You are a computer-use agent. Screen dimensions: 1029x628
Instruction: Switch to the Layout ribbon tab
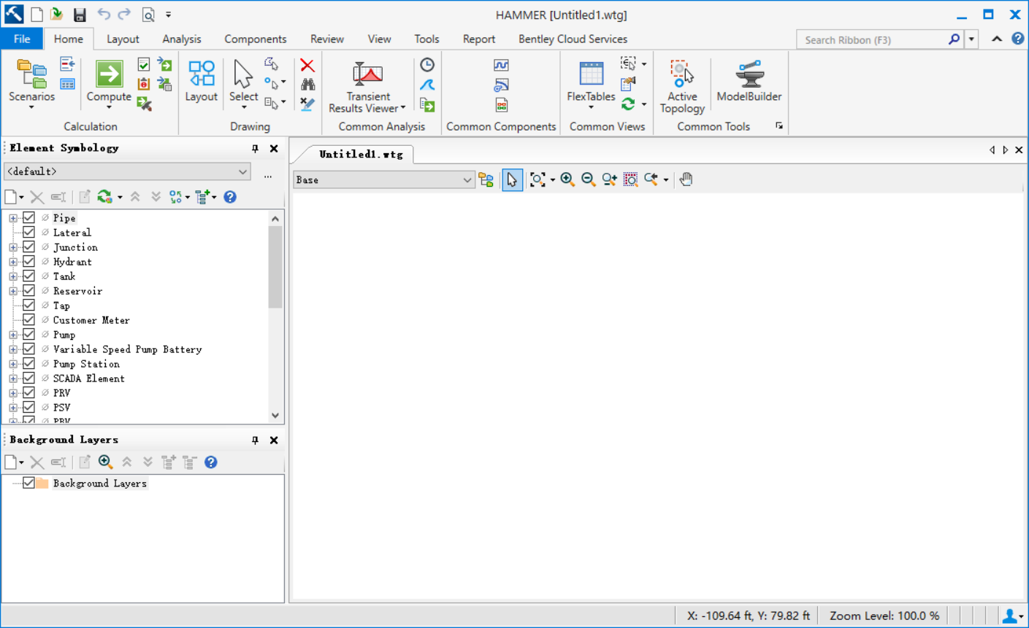(123, 39)
